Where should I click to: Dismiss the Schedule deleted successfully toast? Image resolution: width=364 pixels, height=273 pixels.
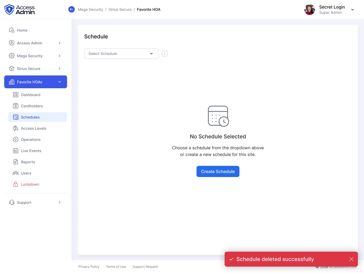(x=351, y=259)
